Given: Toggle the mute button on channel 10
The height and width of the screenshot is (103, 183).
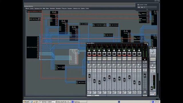Looking at the screenshot, I should pos(134,56).
